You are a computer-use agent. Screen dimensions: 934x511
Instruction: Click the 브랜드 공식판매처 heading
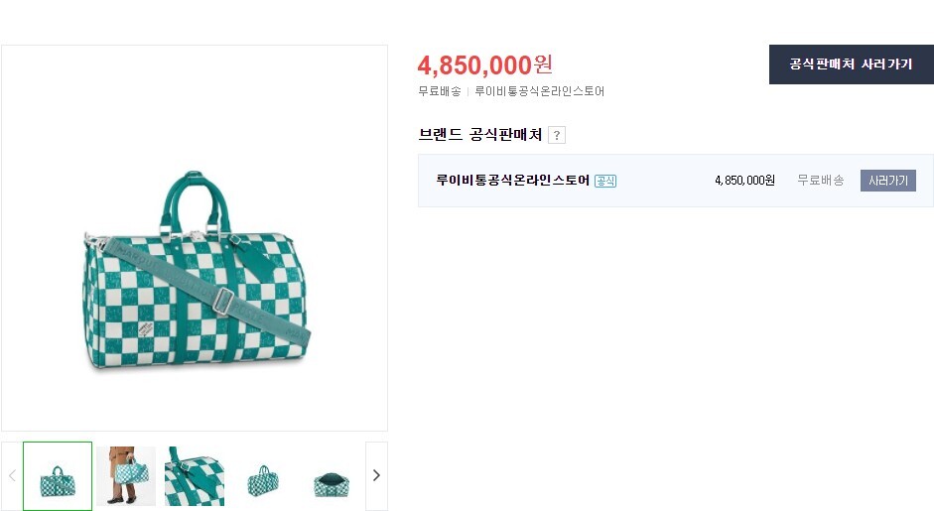click(480, 135)
